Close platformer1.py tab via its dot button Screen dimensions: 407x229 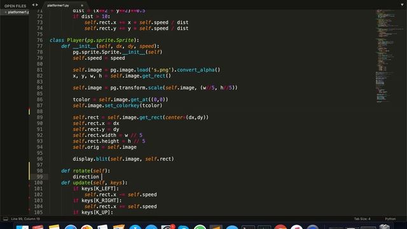82,5
